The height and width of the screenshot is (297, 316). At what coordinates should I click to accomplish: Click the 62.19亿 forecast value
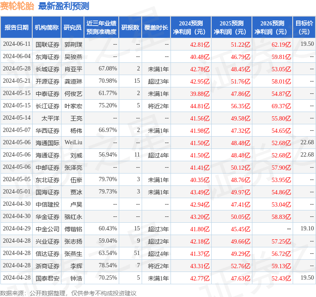click(x=281, y=45)
